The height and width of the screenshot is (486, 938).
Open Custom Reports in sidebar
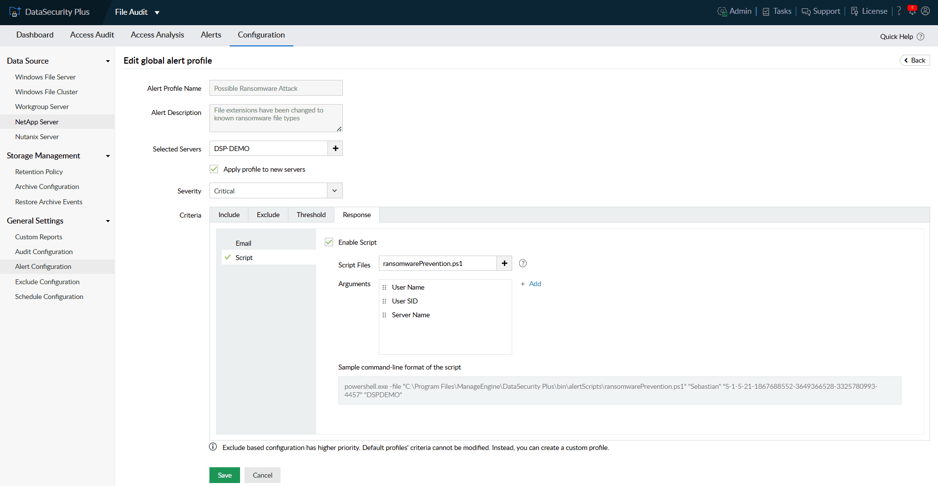click(x=39, y=237)
